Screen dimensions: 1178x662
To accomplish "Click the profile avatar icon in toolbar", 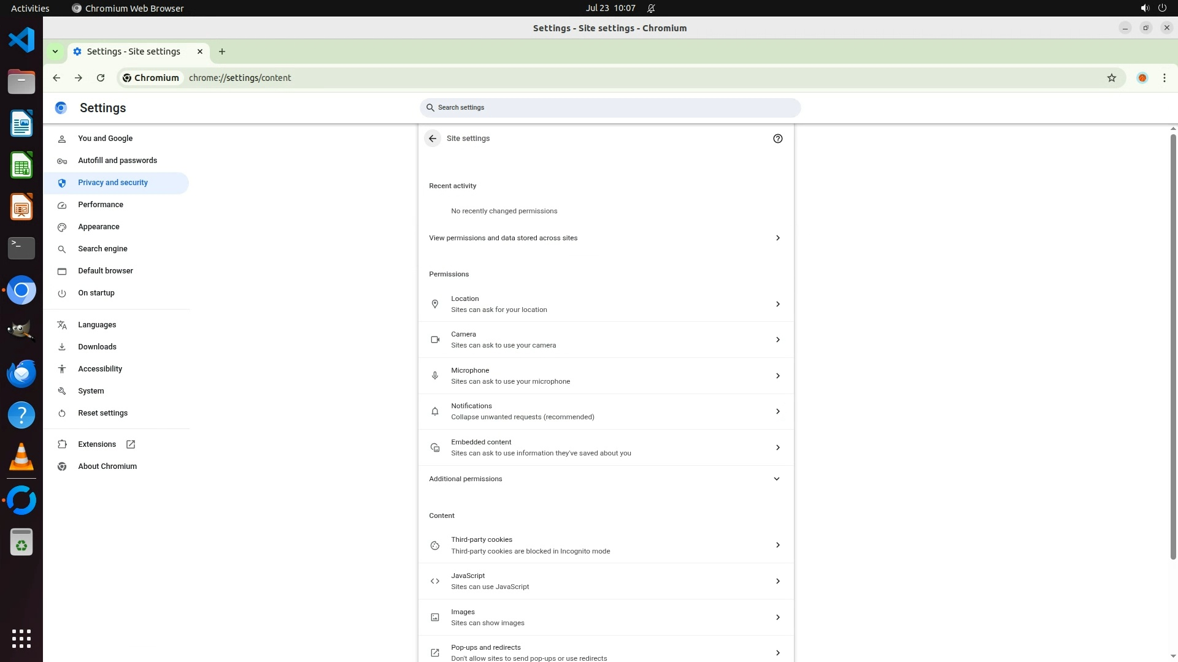I will tap(1142, 78).
